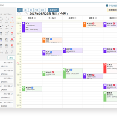The height and width of the screenshot is (117, 117).
Task: Click the blue badge next to 孔明
Action: (x=51, y=52)
